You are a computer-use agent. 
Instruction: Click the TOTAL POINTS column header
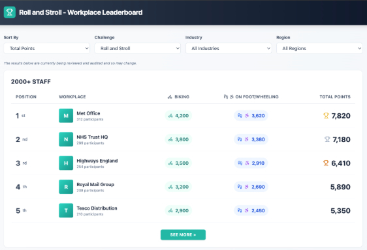[335, 96]
